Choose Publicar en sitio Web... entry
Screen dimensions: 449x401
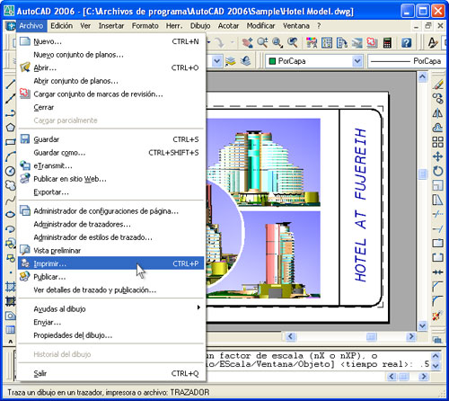[x=110, y=179]
